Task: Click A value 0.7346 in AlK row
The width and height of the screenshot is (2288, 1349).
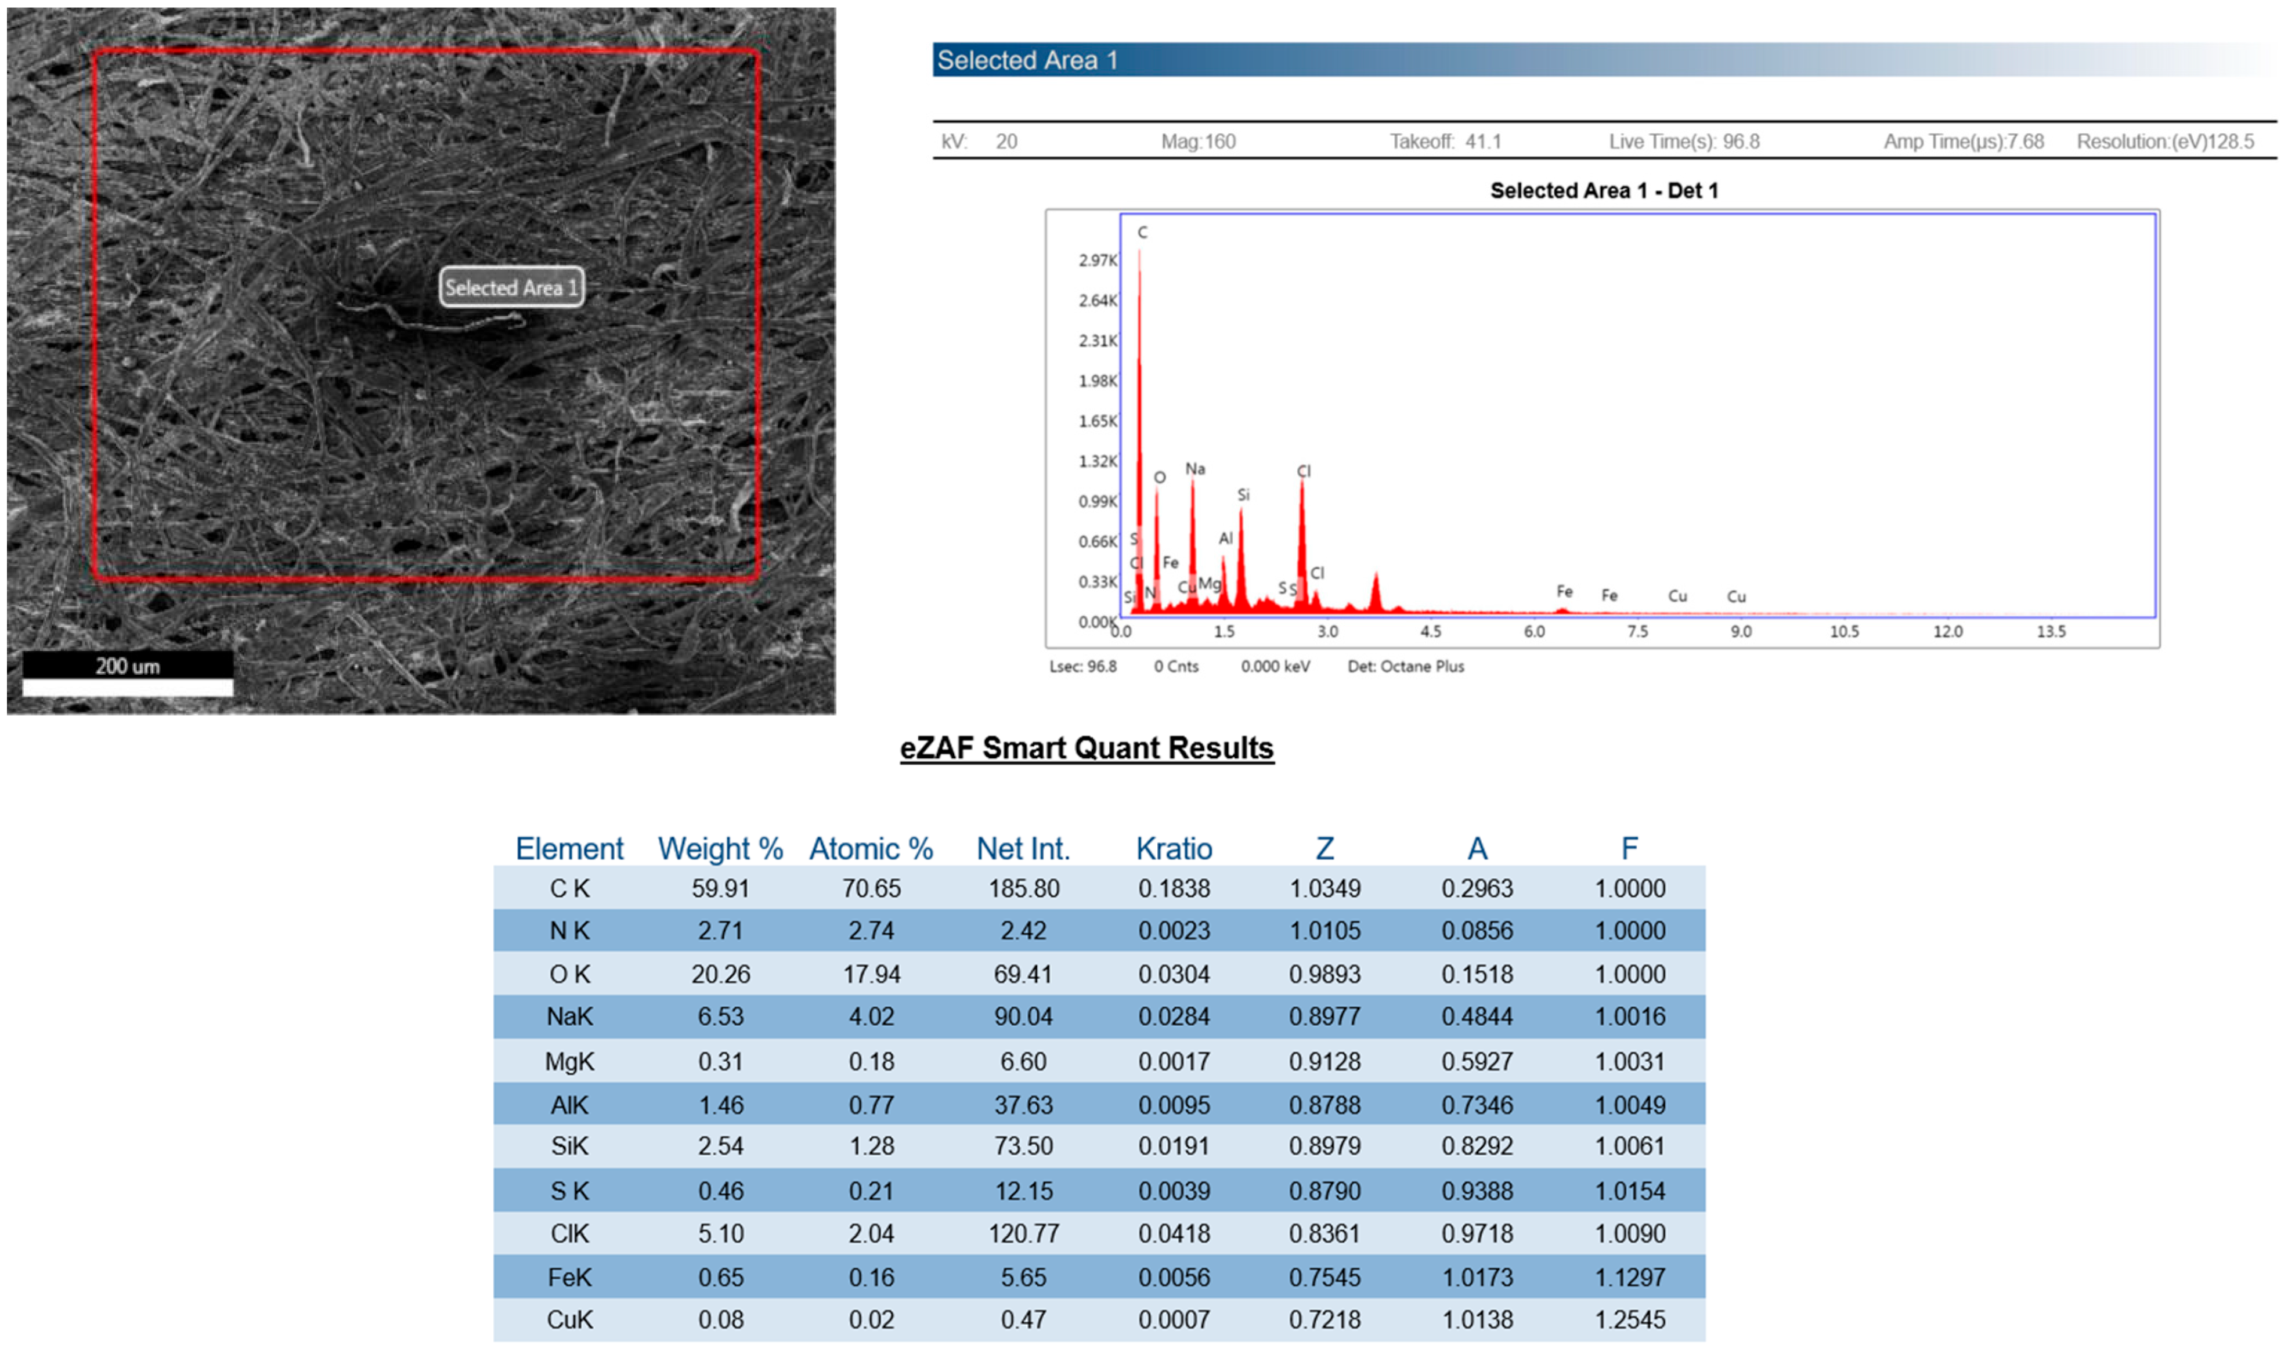Action: [1477, 1105]
